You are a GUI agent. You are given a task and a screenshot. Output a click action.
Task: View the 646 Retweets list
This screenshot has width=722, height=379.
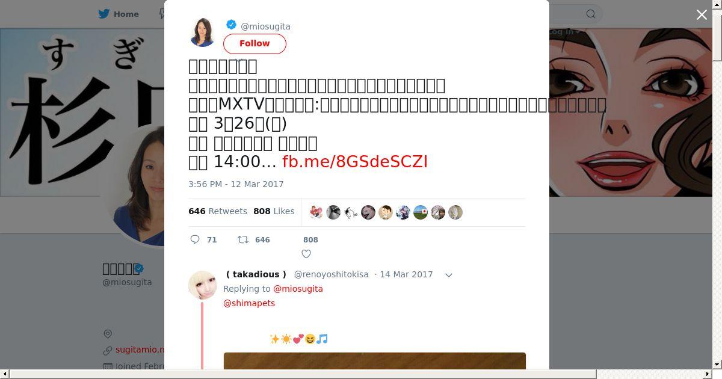coord(218,211)
